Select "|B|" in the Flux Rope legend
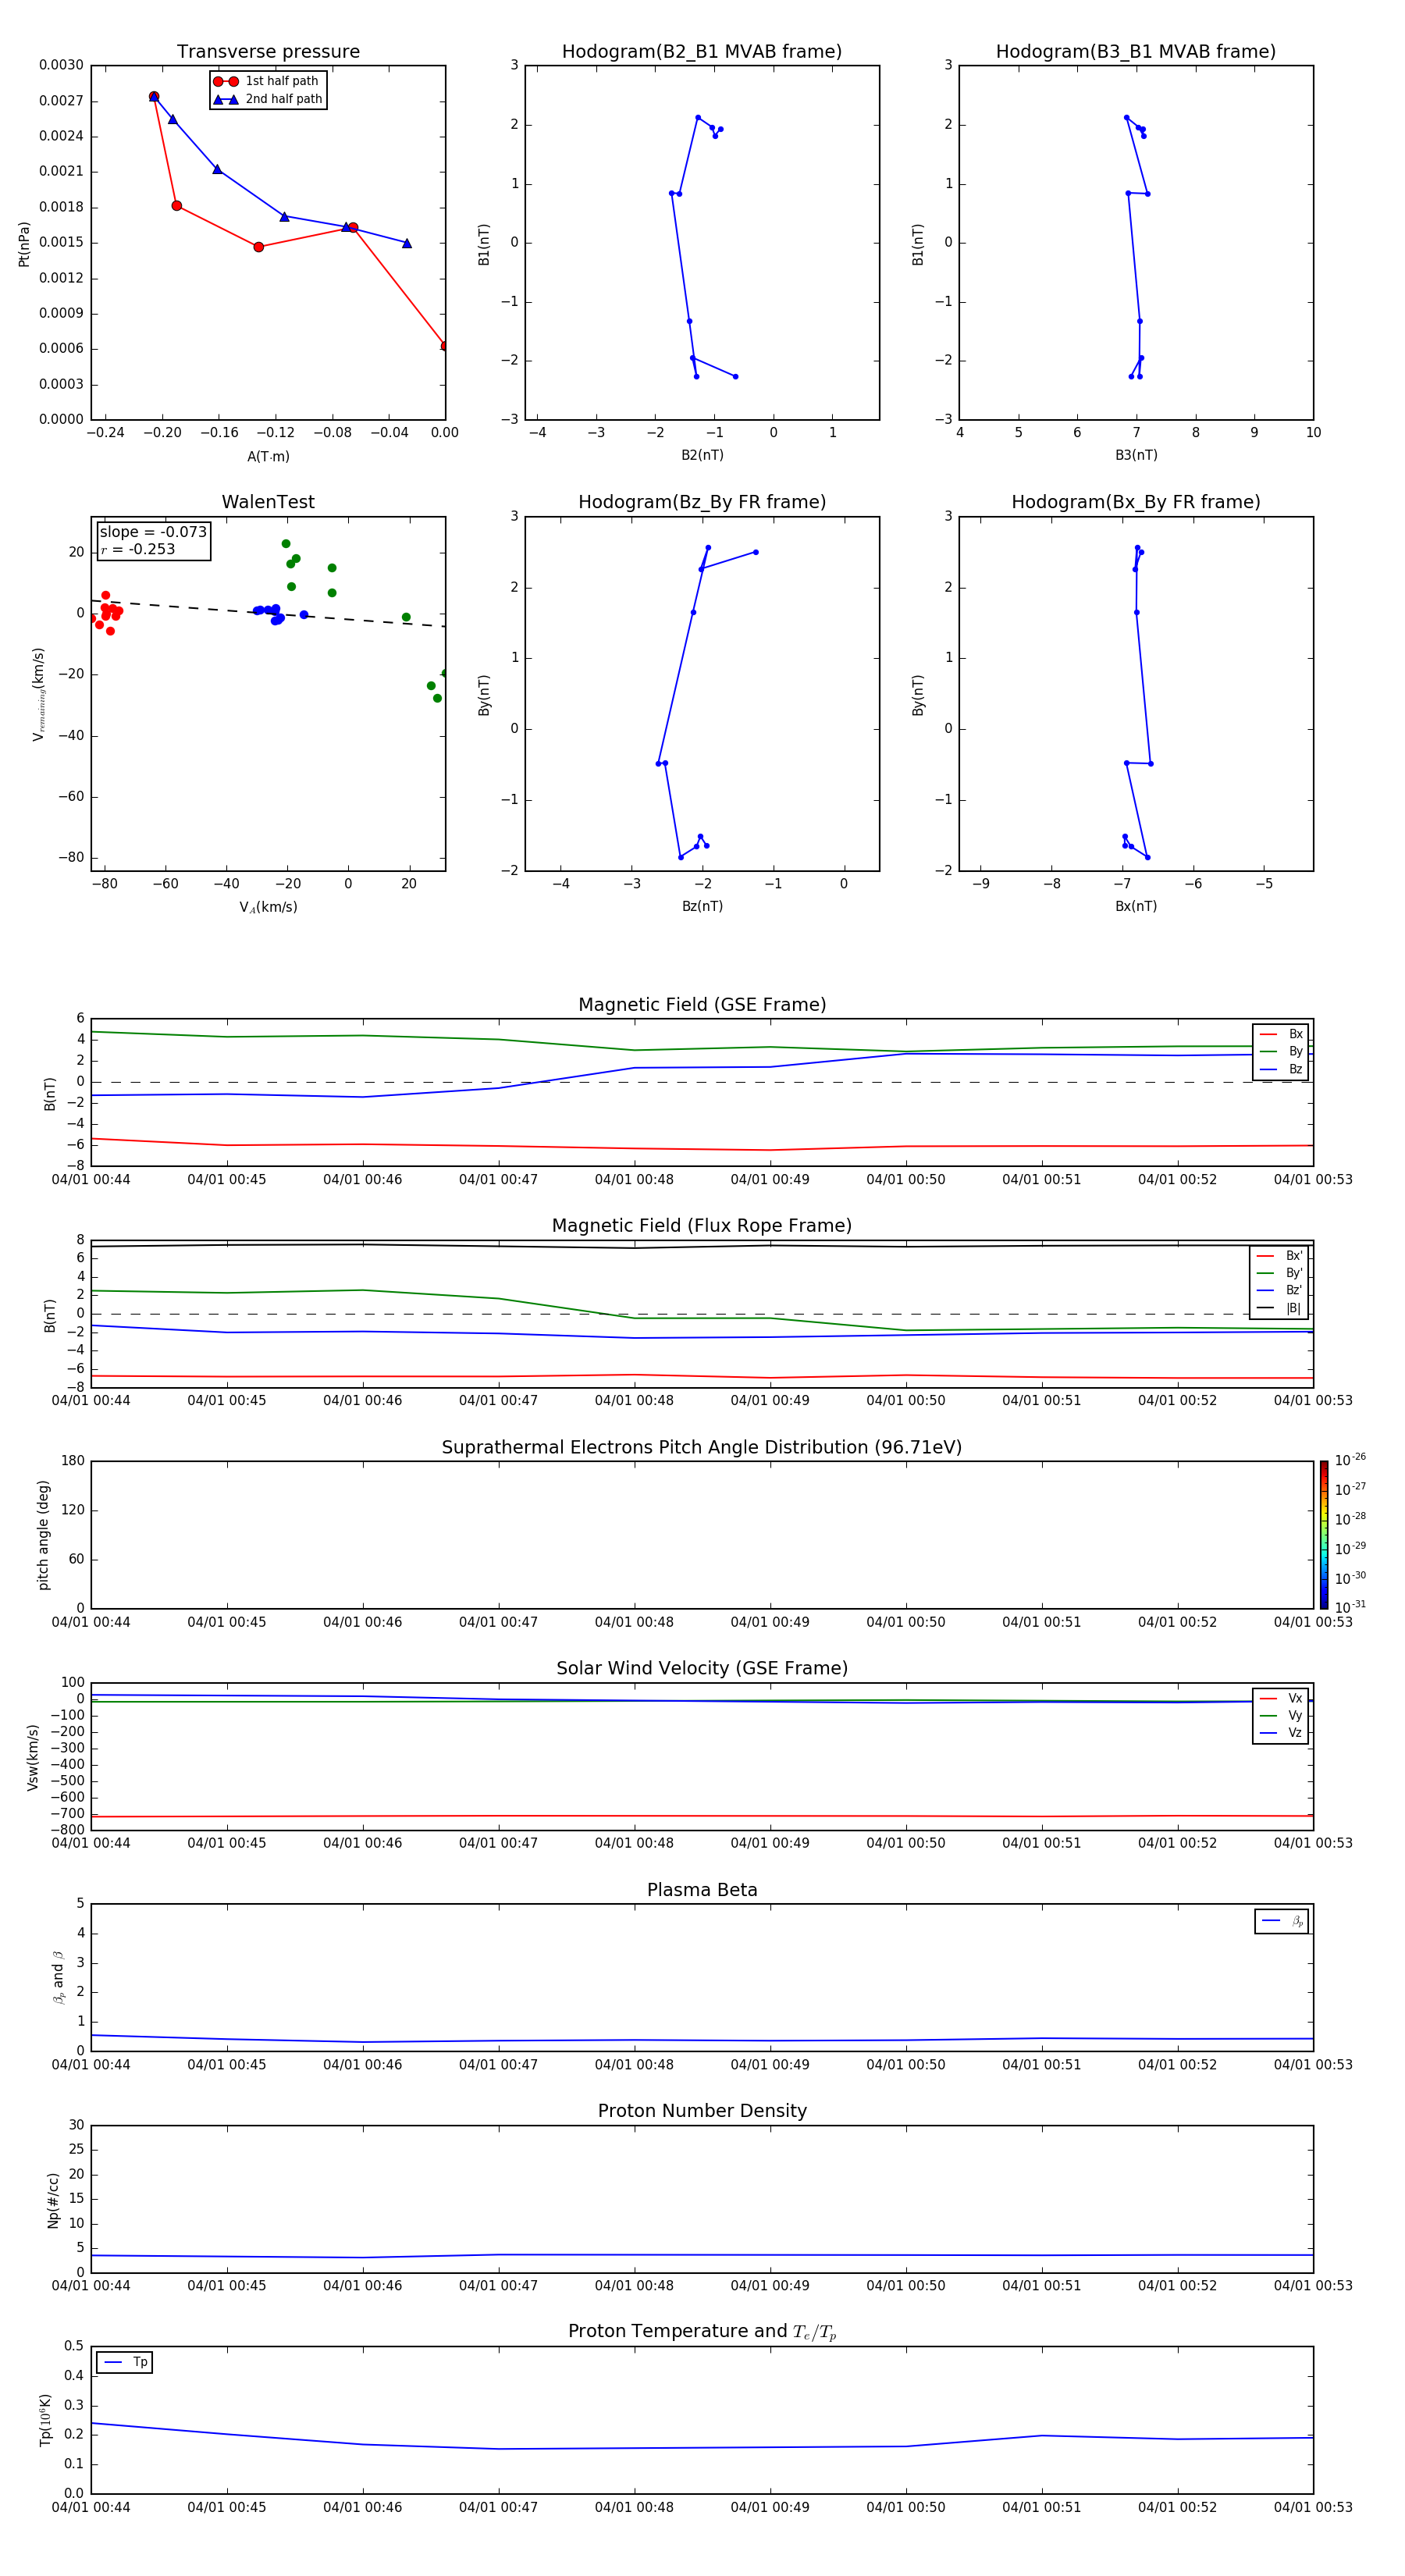This screenshot has width=1405, height=2576. pos(1279,1308)
